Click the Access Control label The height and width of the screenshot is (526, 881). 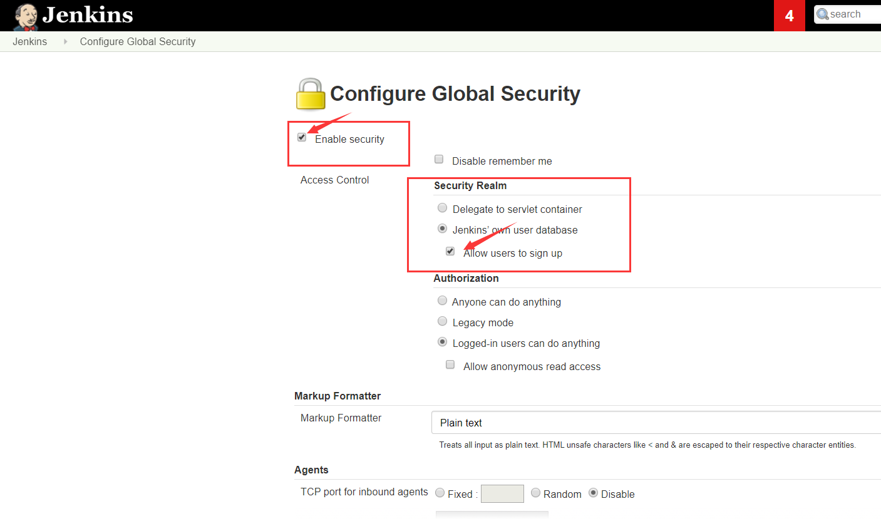coord(335,180)
